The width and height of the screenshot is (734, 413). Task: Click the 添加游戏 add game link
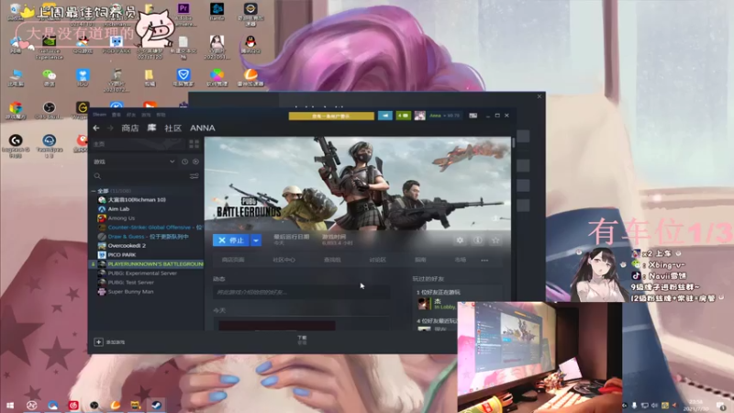pos(116,342)
